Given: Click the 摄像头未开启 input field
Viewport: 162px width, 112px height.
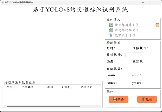Looking at the screenshot, I should click(x=134, y=35).
